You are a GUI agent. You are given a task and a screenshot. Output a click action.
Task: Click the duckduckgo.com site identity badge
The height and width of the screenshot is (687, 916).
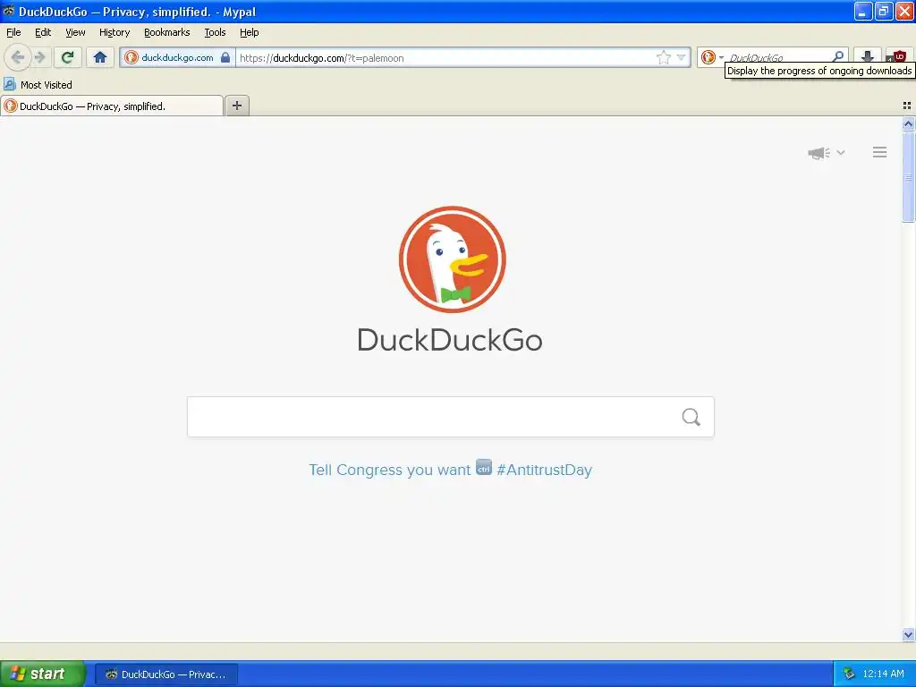point(177,57)
